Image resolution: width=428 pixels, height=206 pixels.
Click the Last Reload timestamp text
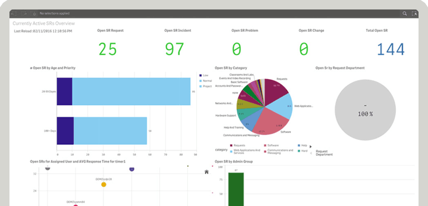(x=43, y=31)
